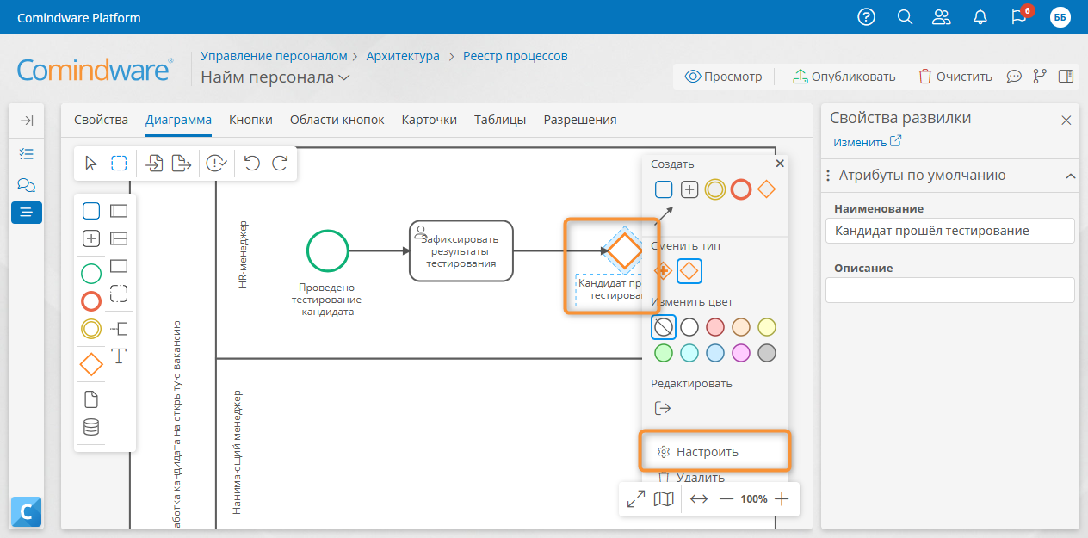Image resolution: width=1088 pixels, height=538 pixels.
Task: Click the Изменить link in the properties panel
Action: (867, 142)
